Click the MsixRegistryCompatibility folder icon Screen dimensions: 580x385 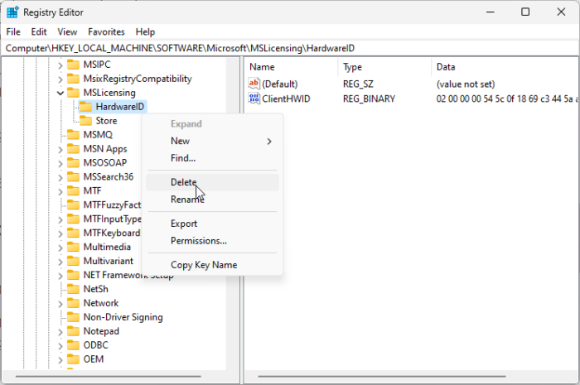[73, 79]
